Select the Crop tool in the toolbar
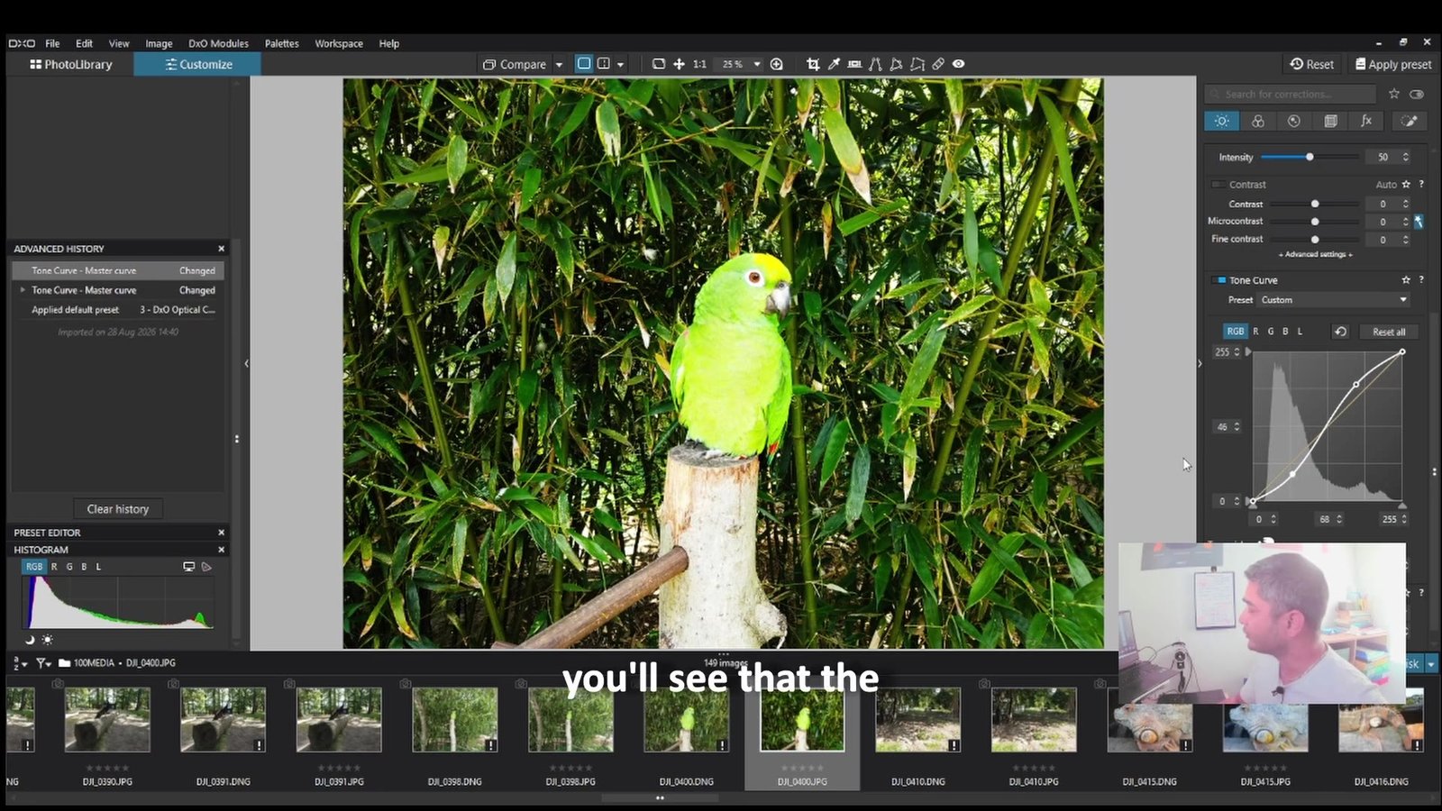This screenshot has height=811, width=1442. (x=813, y=64)
